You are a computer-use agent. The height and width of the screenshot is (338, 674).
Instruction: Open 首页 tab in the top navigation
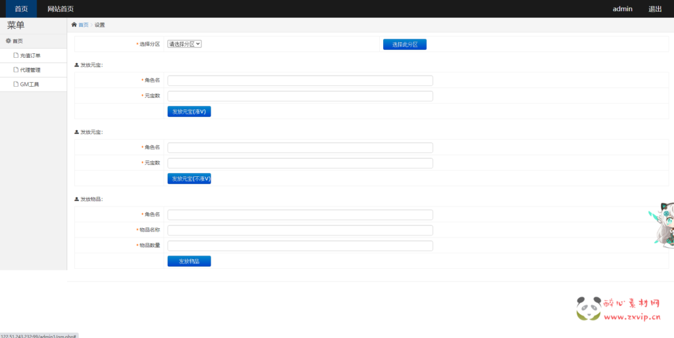pyautogui.click(x=21, y=9)
